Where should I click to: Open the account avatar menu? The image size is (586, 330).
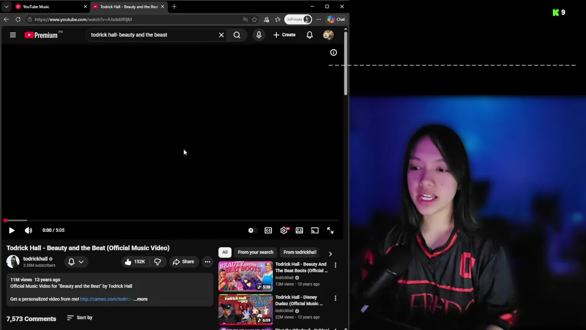pyautogui.click(x=328, y=35)
